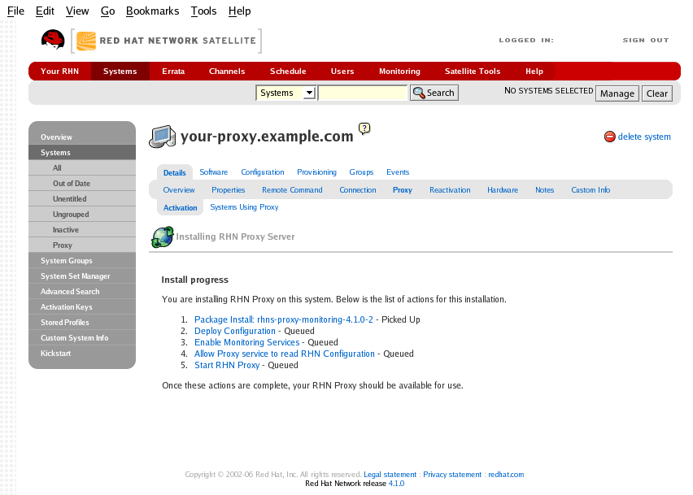Switch to the Groups tab
This screenshot has height=495, width=693.
361,172
